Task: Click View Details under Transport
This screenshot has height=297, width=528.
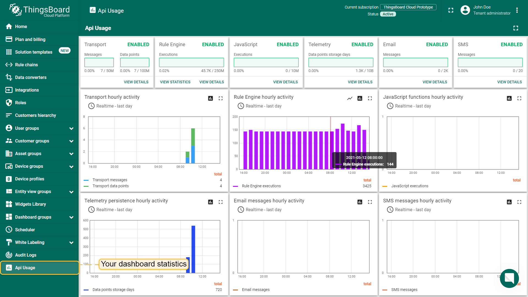Action: [x=136, y=82]
